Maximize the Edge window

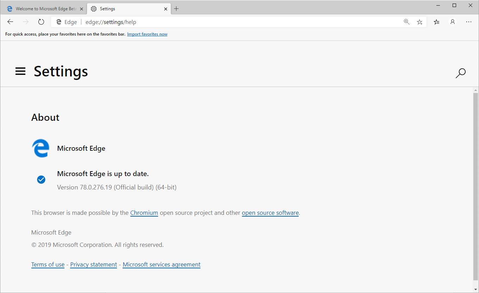[454, 5]
